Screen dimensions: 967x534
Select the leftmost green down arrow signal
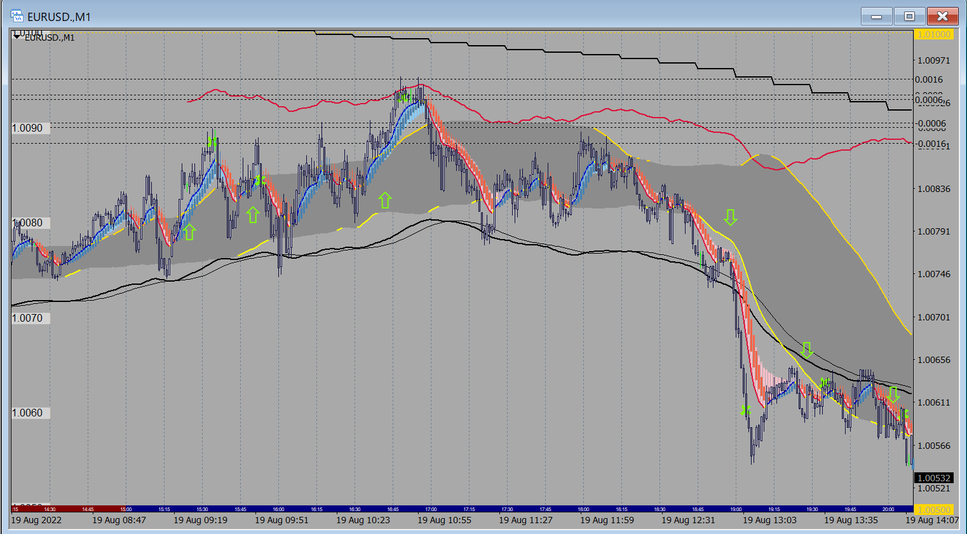pos(731,217)
